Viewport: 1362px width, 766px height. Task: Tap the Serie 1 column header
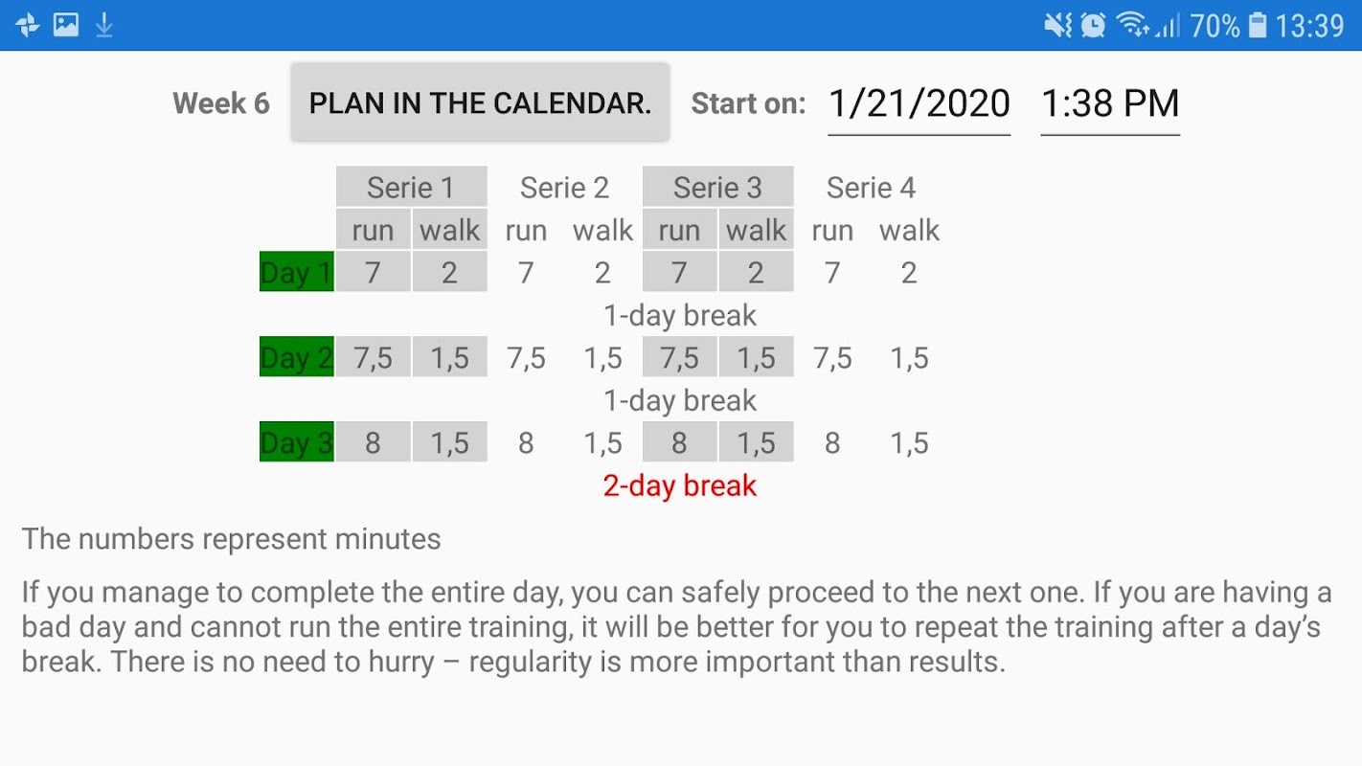(411, 187)
